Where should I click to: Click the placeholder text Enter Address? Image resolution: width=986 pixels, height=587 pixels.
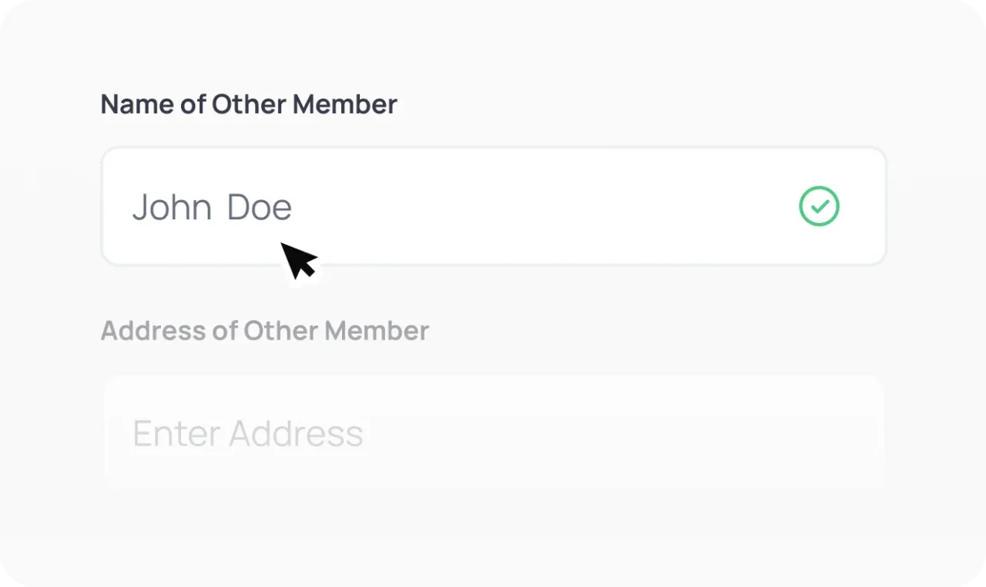tap(248, 432)
